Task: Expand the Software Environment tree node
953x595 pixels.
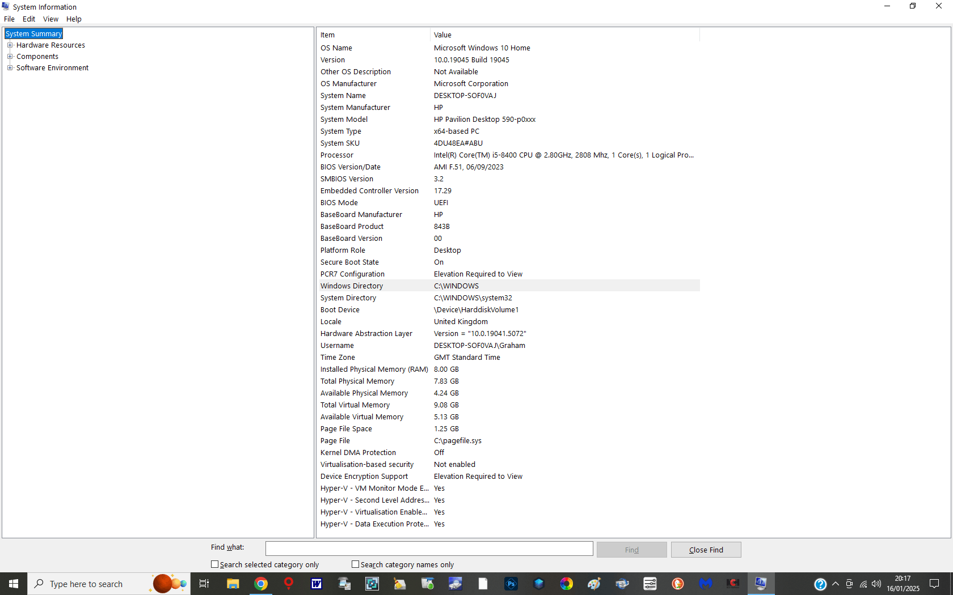Action: 10,67
